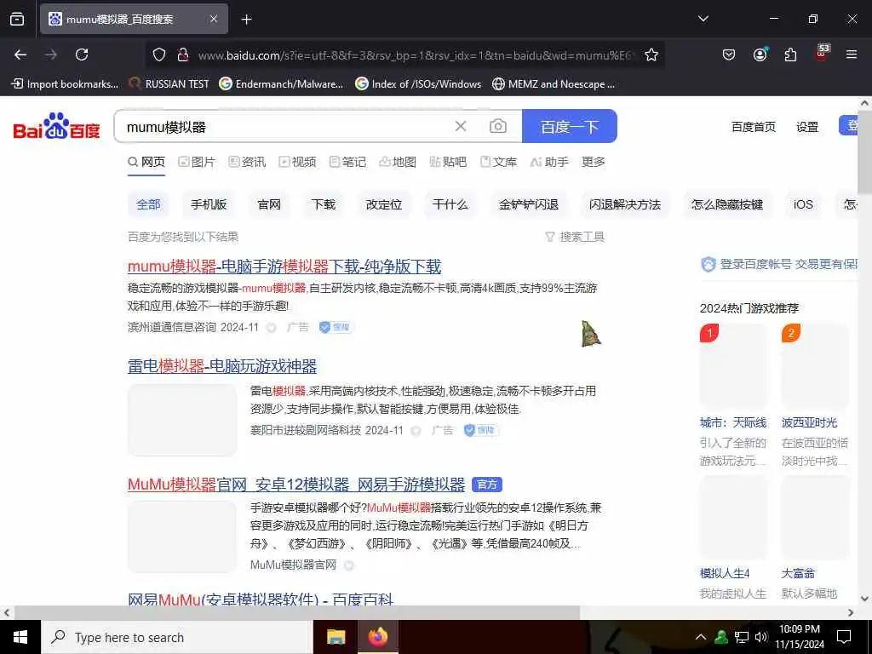Screen dimensions: 872x654
Task: Select 干什么 filter chip
Action: tap(450, 204)
